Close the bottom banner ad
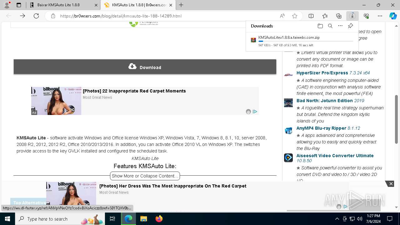400x225 pixels. pos(391,184)
